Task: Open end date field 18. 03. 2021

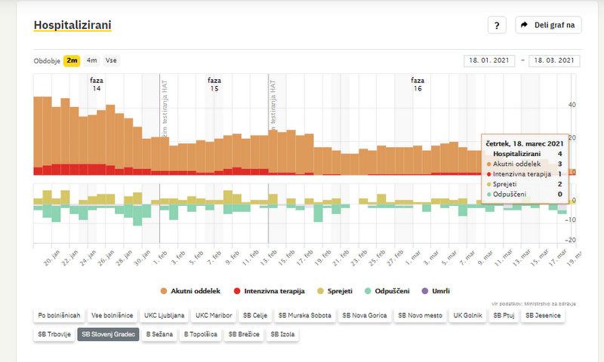Action: 554,61
